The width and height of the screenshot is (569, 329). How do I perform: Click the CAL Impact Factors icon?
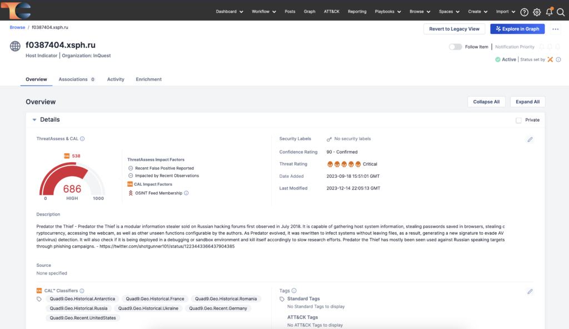130,184
